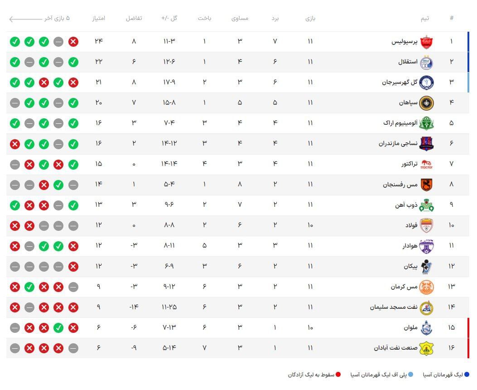Open the گل گهرسیرجان team name link
Screen dimensions: 477x390
(x=400, y=83)
